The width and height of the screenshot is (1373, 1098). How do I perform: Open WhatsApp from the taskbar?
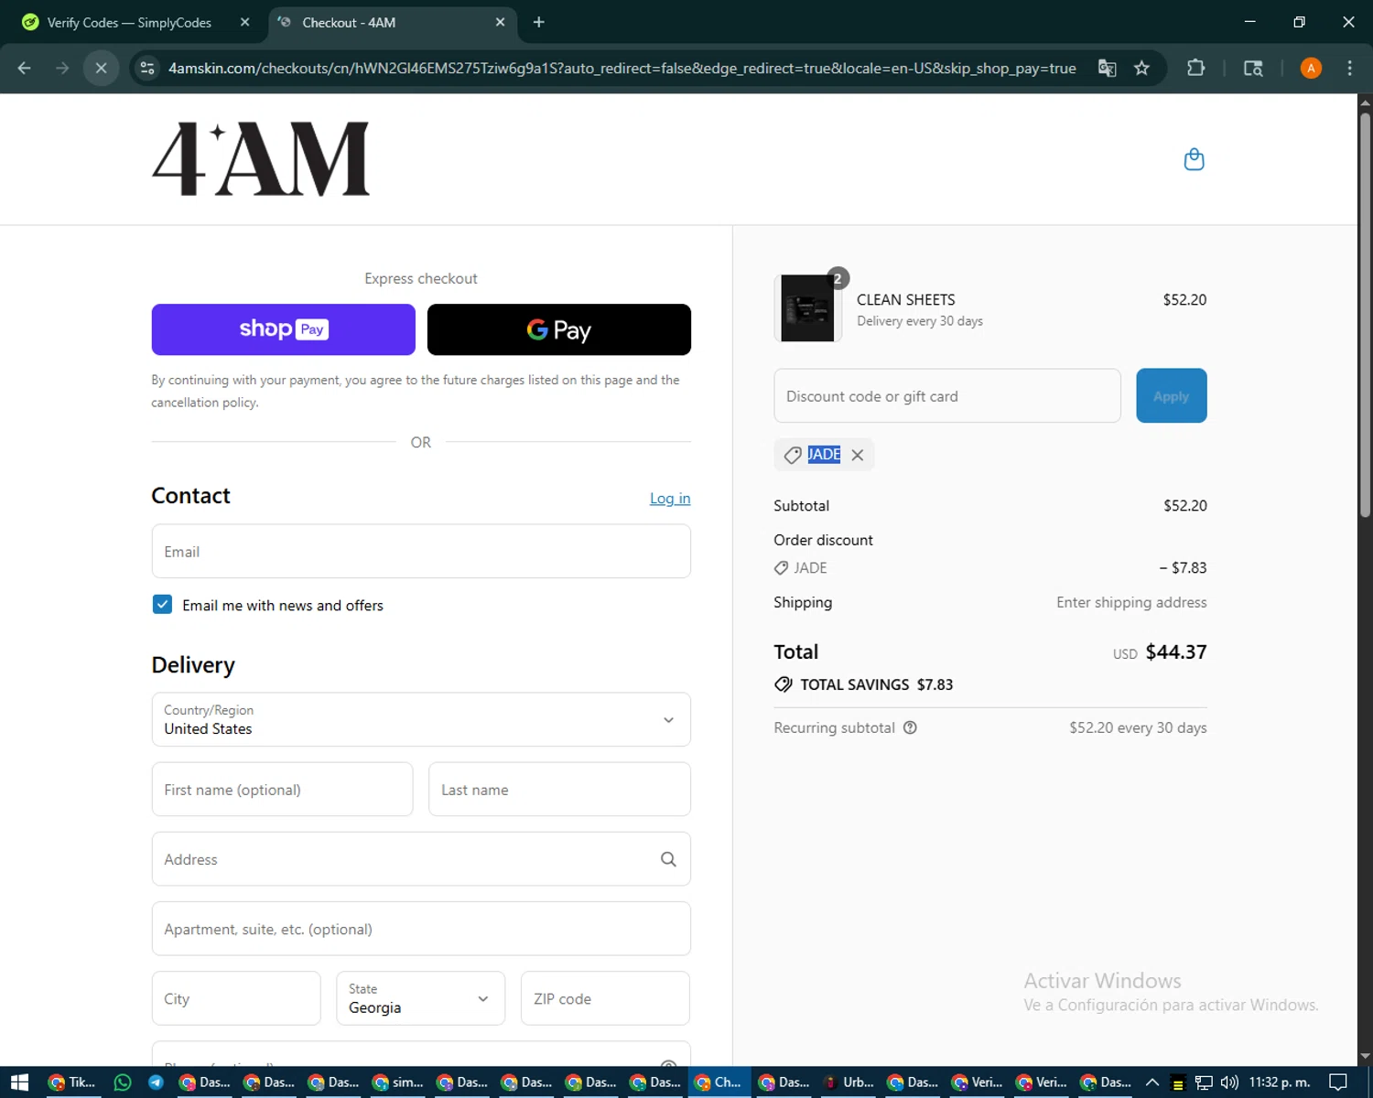tap(122, 1082)
